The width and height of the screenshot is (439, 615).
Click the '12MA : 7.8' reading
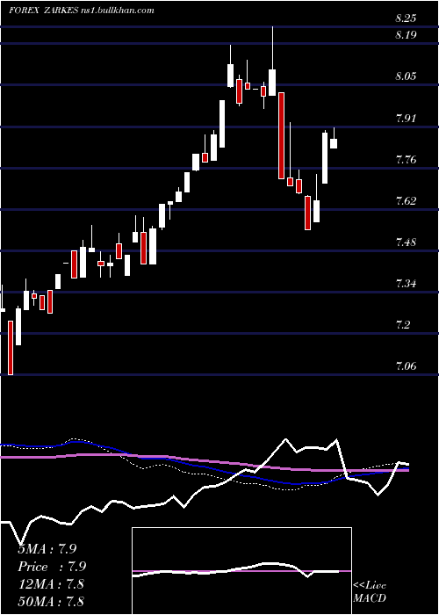[x=51, y=584]
